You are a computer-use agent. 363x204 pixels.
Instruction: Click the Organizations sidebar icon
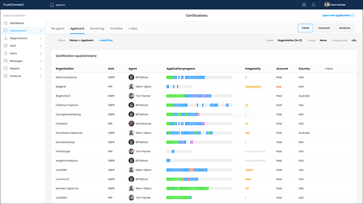(6, 38)
